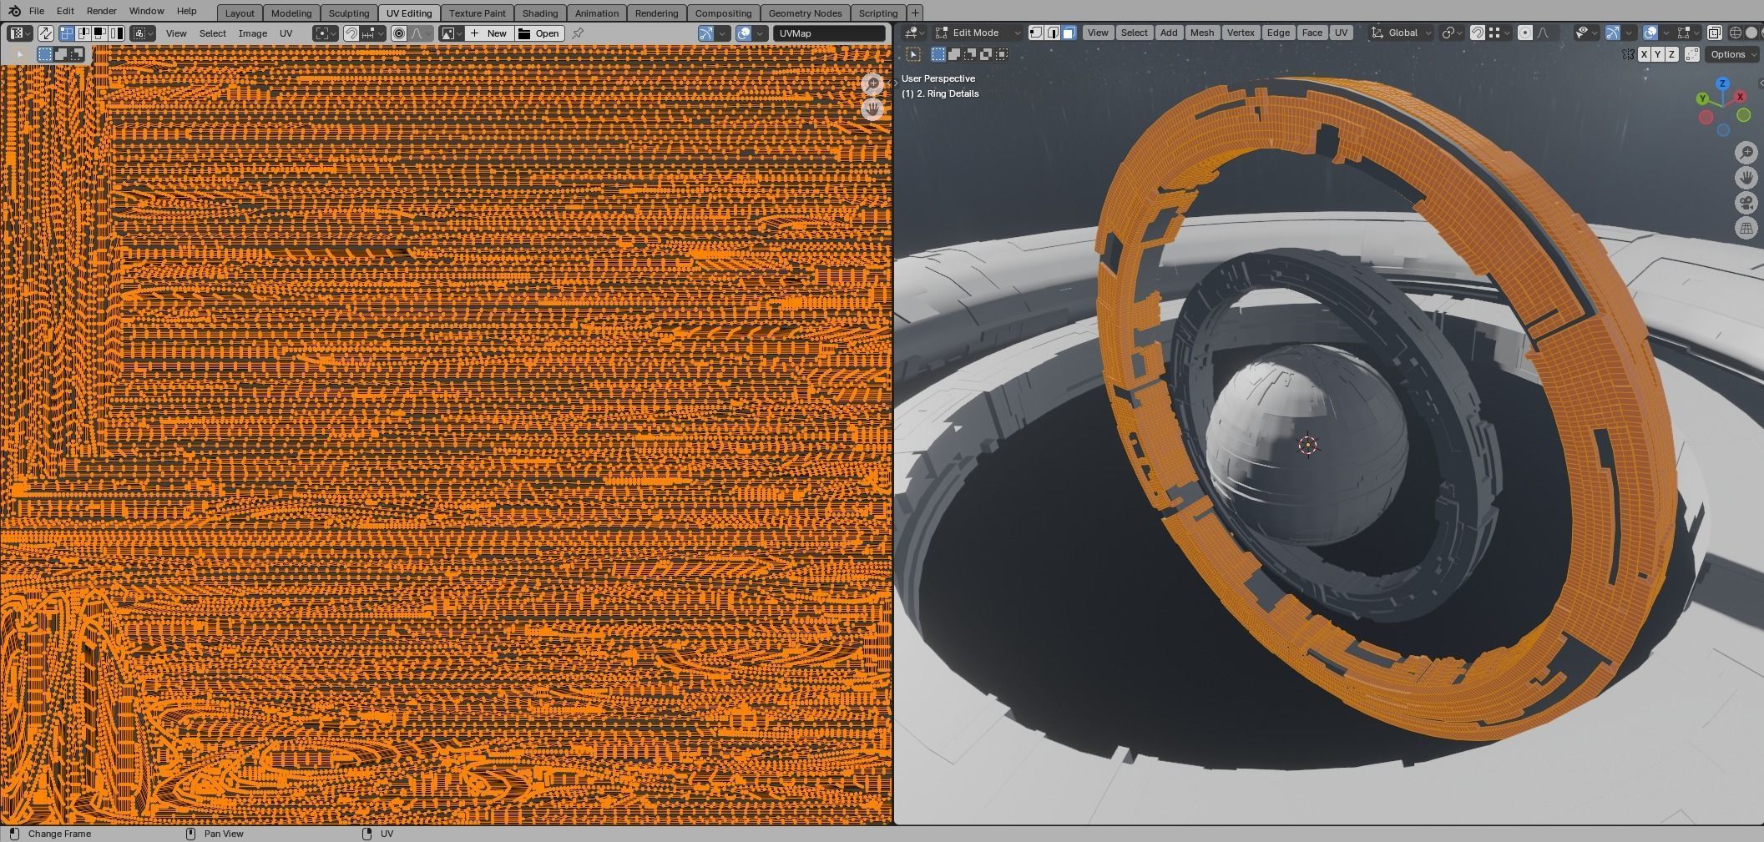
Task: Open viewport object visibility dropdown
Action: 1586,33
